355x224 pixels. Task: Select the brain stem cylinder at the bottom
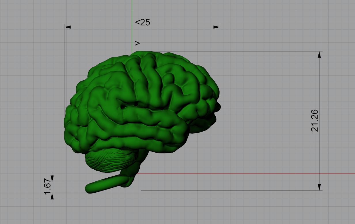107,185
